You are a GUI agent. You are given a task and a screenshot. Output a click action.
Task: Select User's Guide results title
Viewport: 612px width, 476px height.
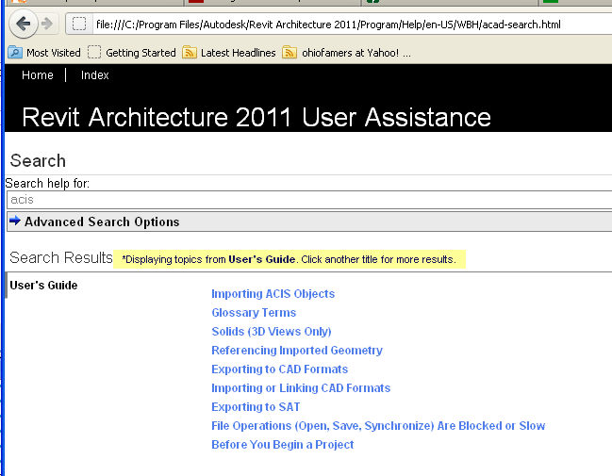pyautogui.click(x=43, y=286)
